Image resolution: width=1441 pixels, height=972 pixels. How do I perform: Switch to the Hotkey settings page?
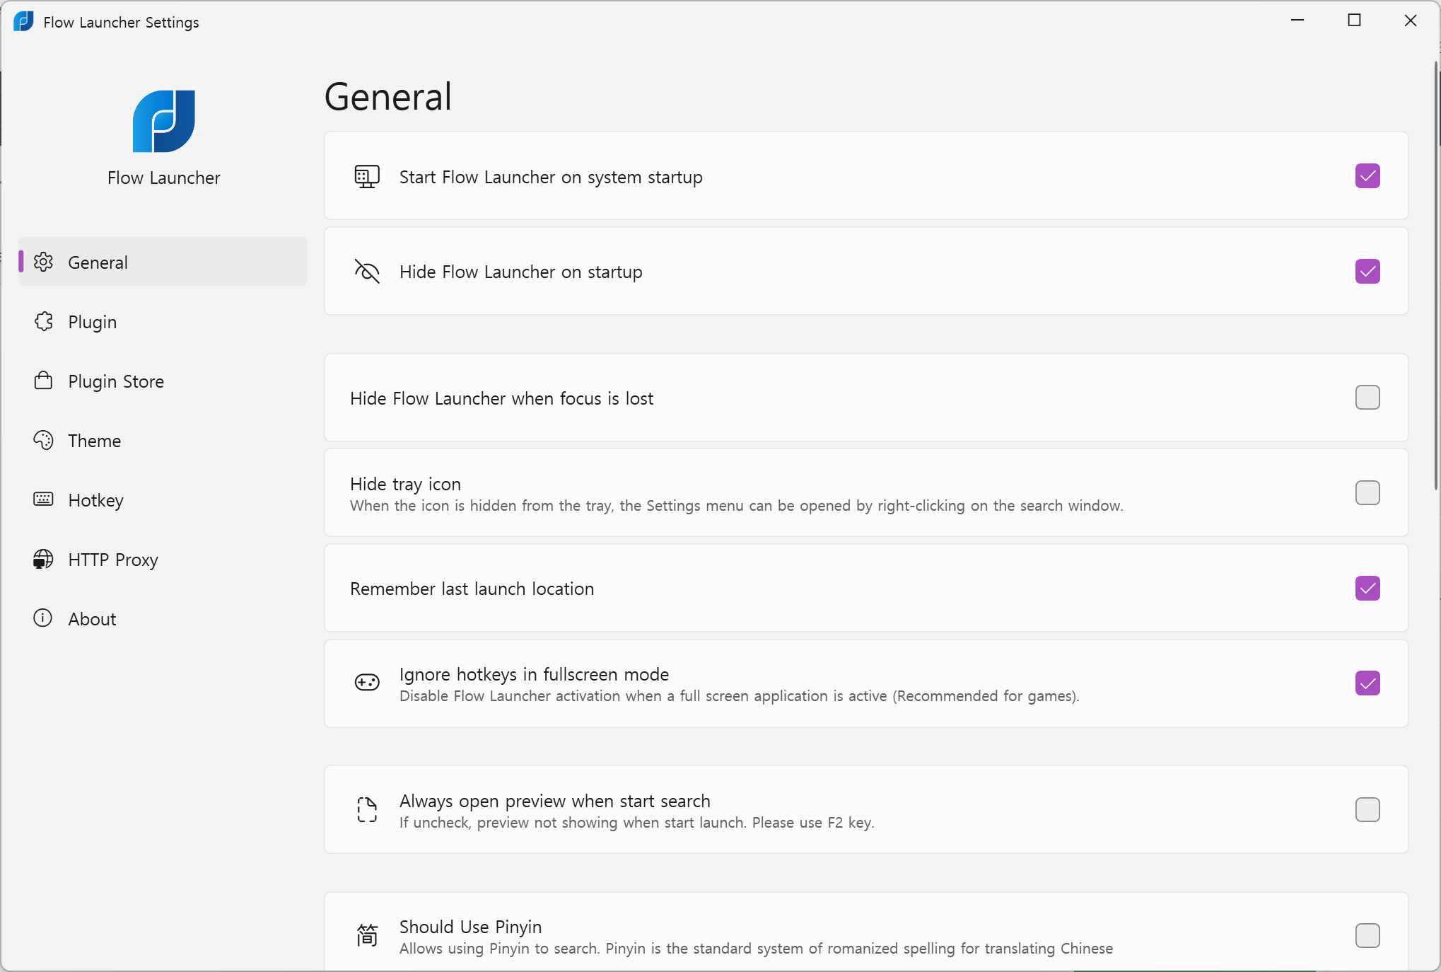tap(95, 500)
